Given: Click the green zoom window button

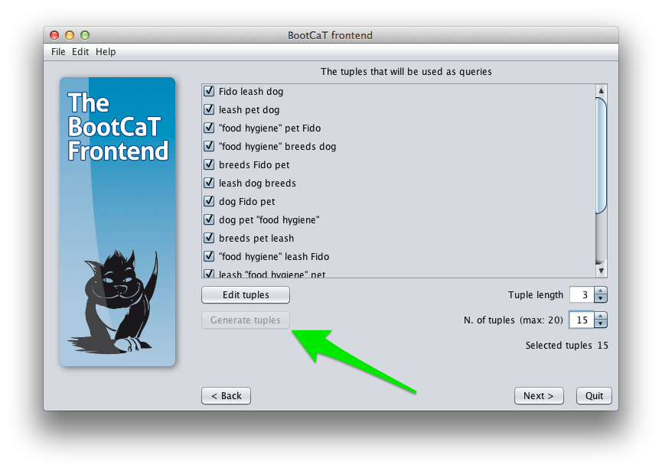Looking at the screenshot, I should (85, 35).
